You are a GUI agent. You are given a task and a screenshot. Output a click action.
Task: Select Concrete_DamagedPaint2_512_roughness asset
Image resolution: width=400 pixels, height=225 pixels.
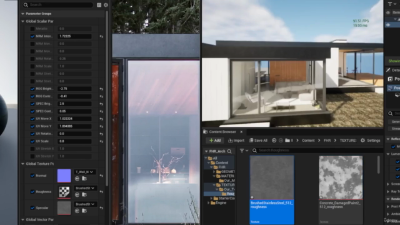click(x=341, y=190)
